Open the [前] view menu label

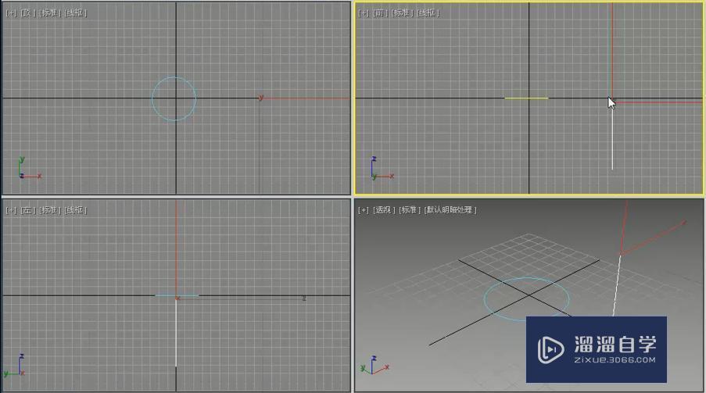coord(381,13)
